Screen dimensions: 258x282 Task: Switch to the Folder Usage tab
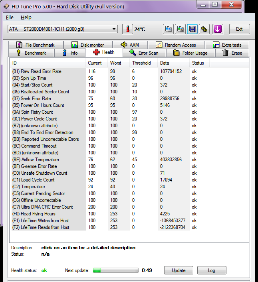pyautogui.click(x=191, y=53)
